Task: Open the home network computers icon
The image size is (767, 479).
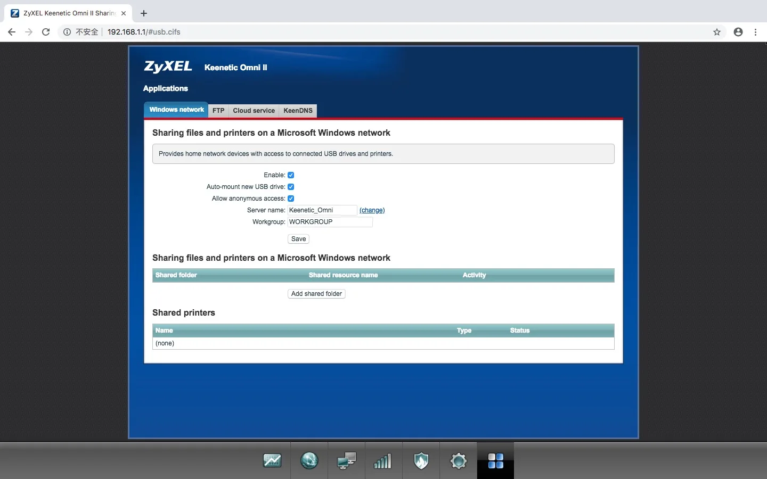Action: [346, 460]
